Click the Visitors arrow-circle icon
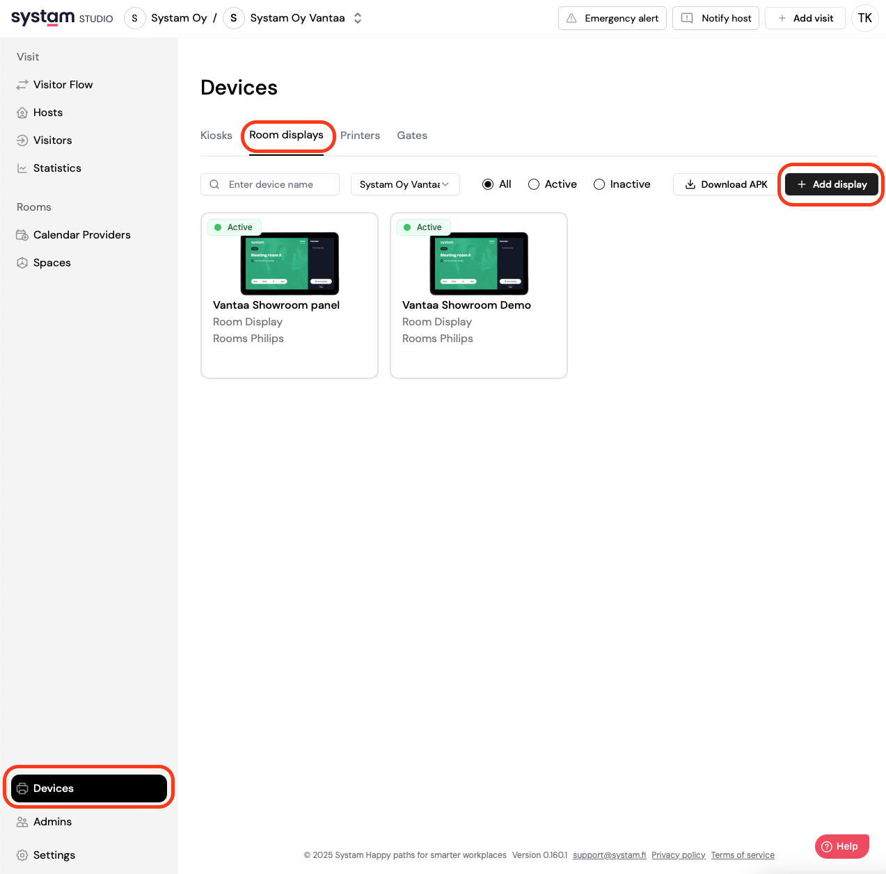This screenshot has height=874, width=886. click(x=22, y=140)
